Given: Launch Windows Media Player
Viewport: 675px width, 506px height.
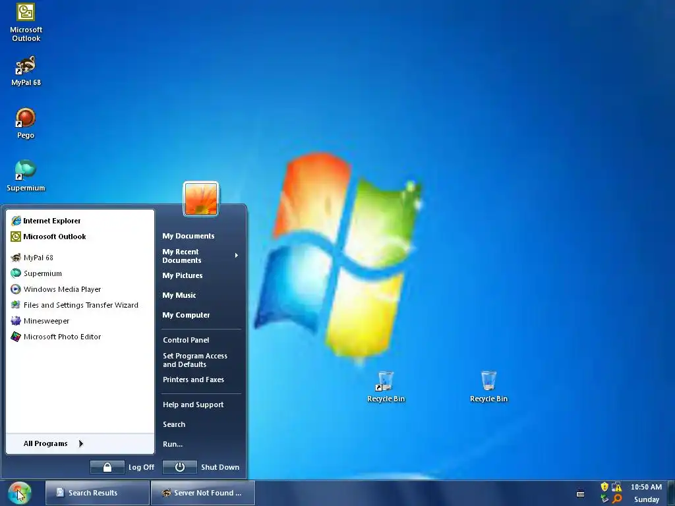Looking at the screenshot, I should click(80, 289).
